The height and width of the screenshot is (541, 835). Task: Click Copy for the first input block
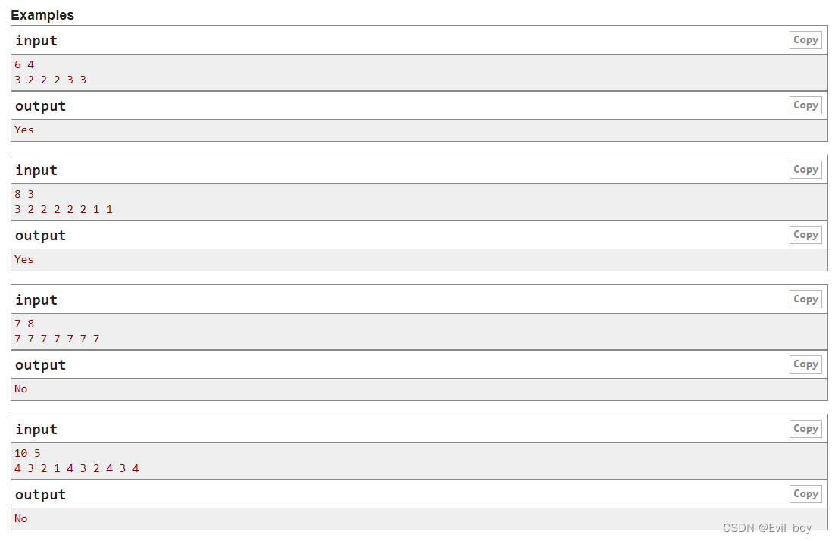(x=805, y=39)
